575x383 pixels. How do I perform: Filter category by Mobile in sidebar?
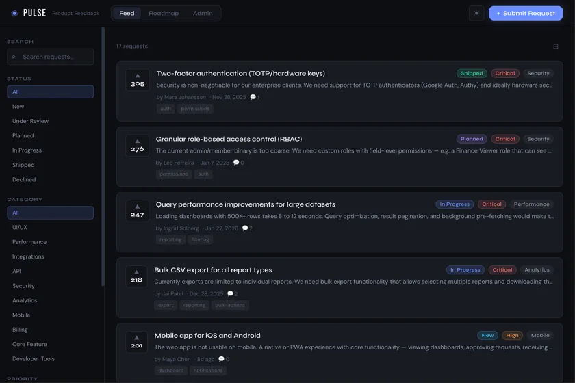(51, 315)
